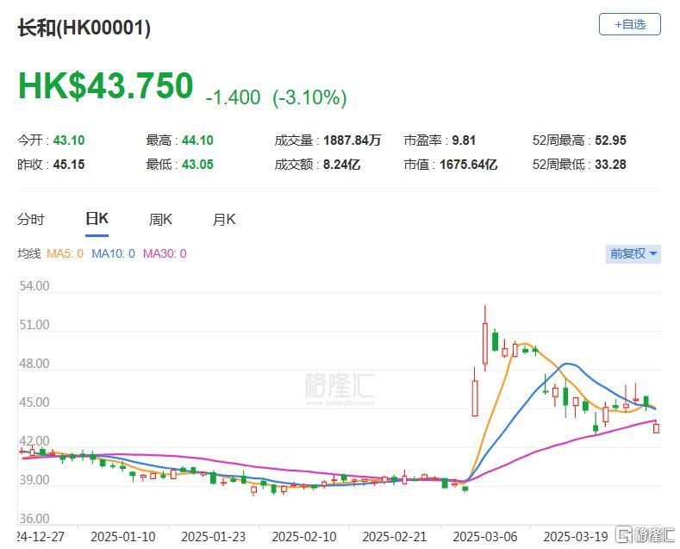Screen dimensions: 680x549
Task: Select the 日K daily candlestick tab
Action: pos(97,219)
